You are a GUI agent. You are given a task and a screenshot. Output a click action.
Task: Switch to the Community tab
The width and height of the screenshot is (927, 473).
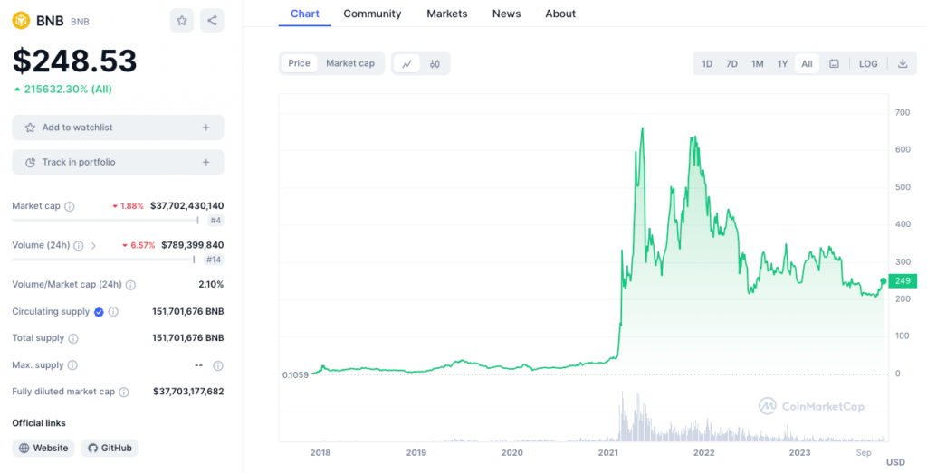372,14
